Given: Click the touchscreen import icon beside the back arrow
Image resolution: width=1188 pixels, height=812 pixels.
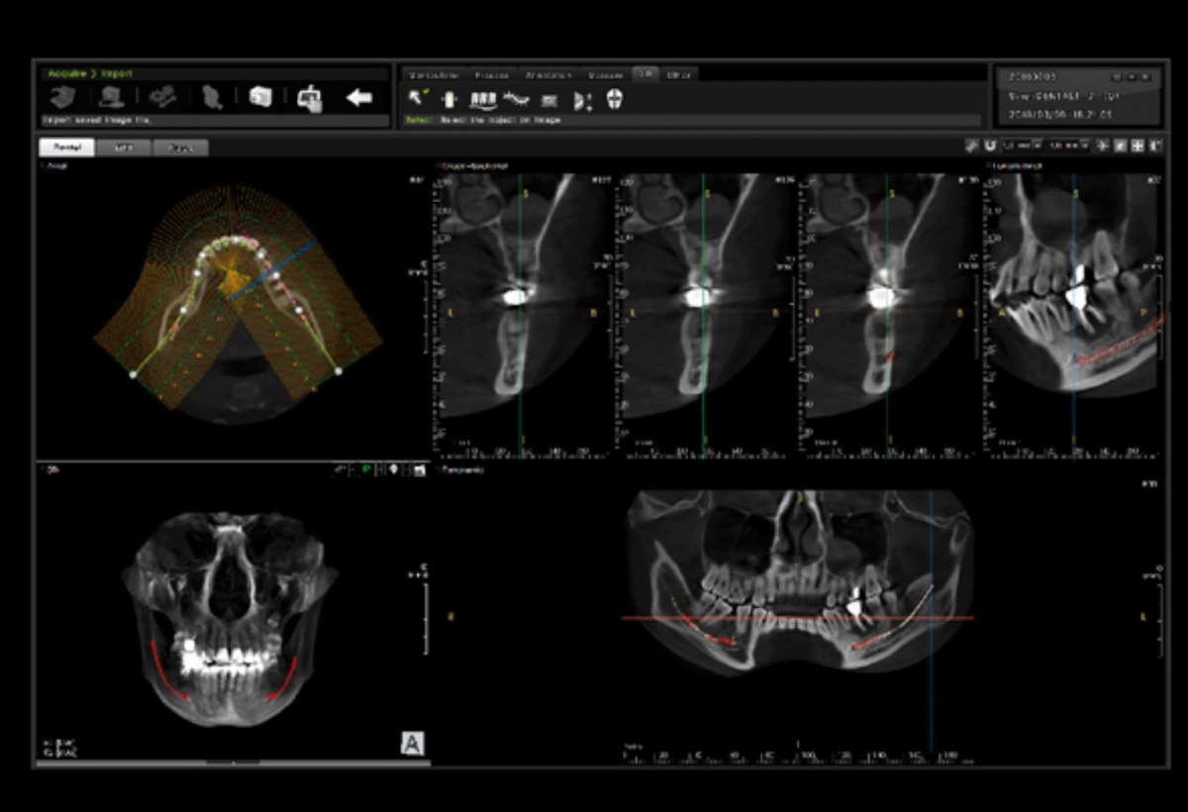Looking at the screenshot, I should pyautogui.click(x=310, y=97).
